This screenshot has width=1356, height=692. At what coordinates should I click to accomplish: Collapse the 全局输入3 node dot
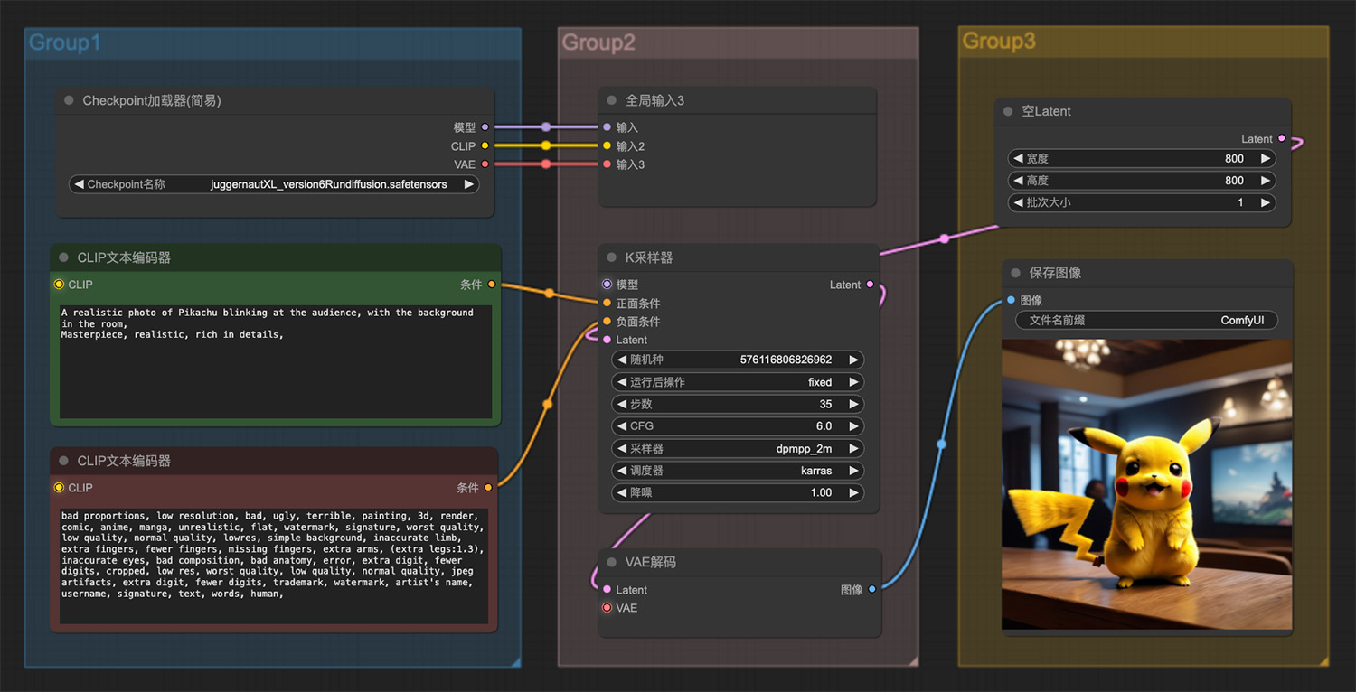pyautogui.click(x=612, y=100)
